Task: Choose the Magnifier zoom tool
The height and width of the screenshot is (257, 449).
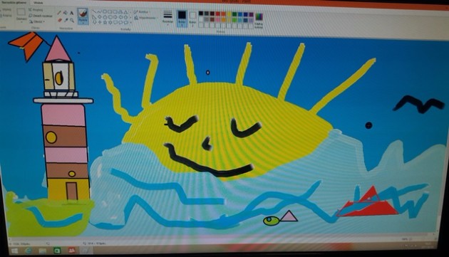Action: coord(72,21)
